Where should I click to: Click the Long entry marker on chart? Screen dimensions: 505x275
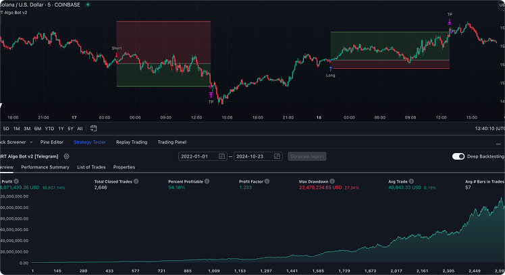(330, 69)
